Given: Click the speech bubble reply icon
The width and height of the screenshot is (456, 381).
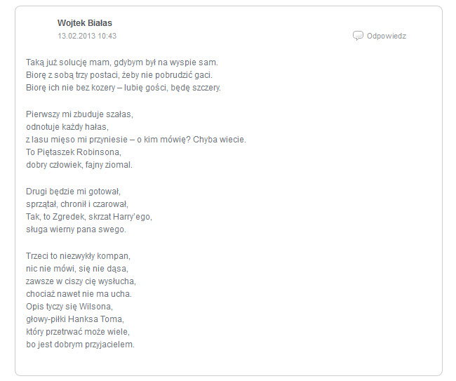Looking at the screenshot, I should click(358, 36).
